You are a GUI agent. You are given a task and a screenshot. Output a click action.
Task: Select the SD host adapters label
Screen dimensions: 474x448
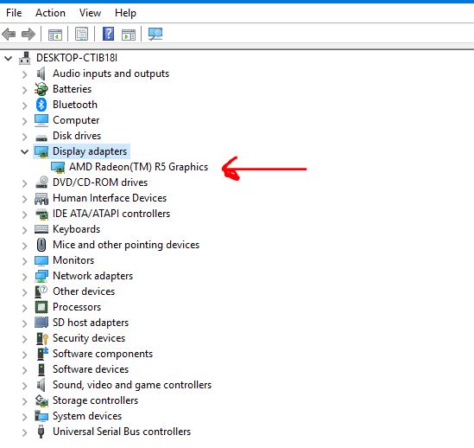tap(91, 323)
